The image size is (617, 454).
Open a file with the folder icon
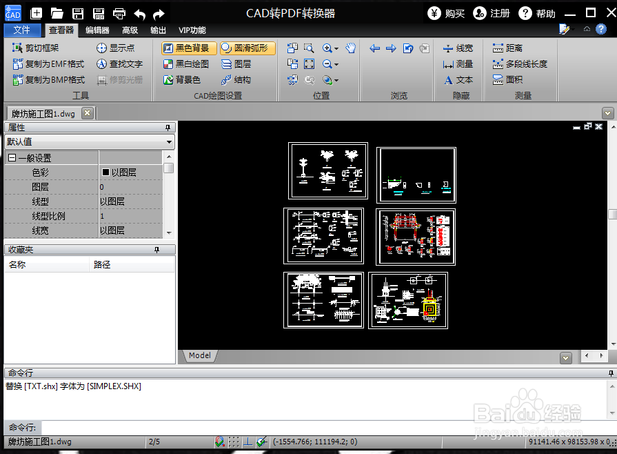[x=57, y=13]
